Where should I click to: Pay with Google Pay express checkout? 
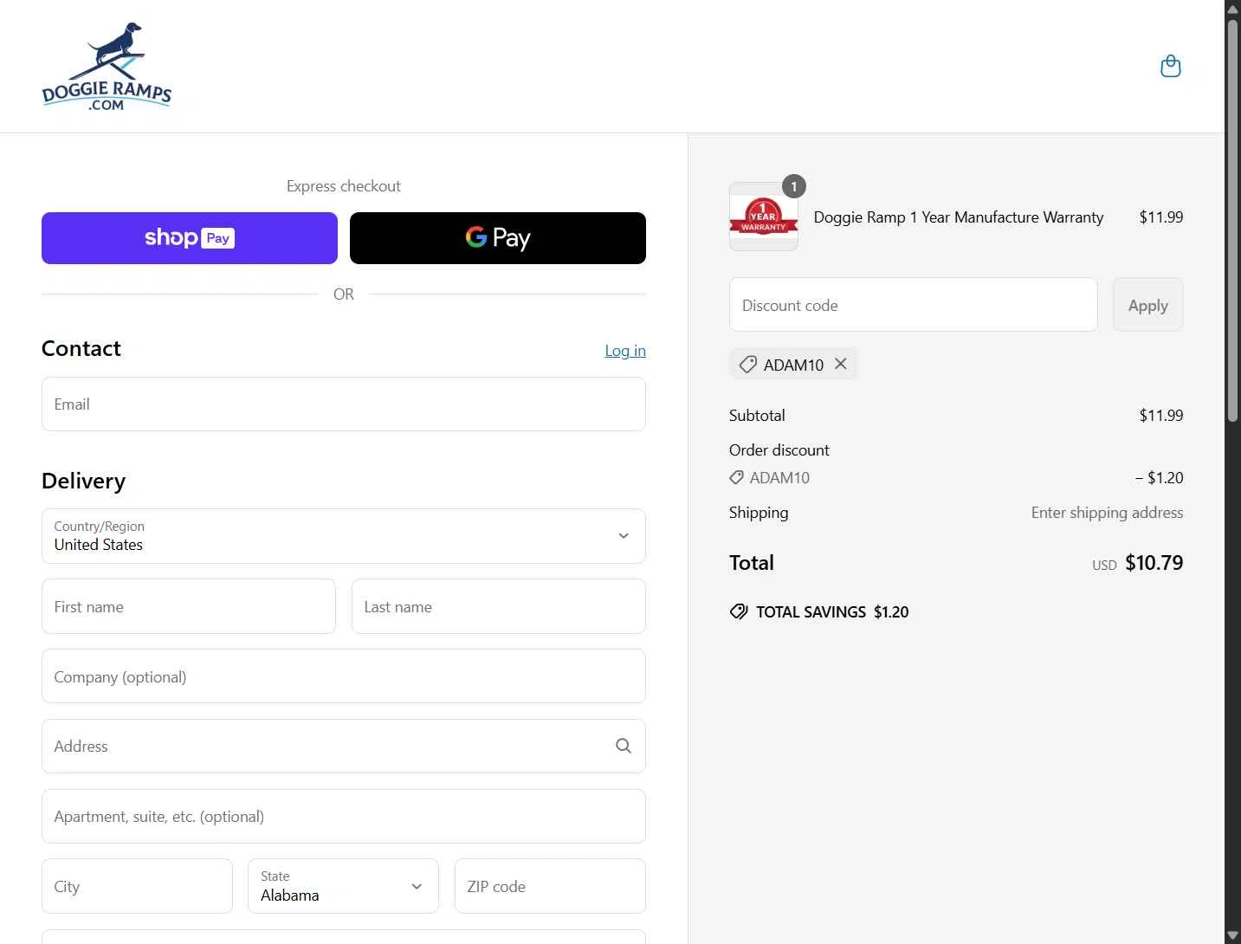tap(498, 238)
